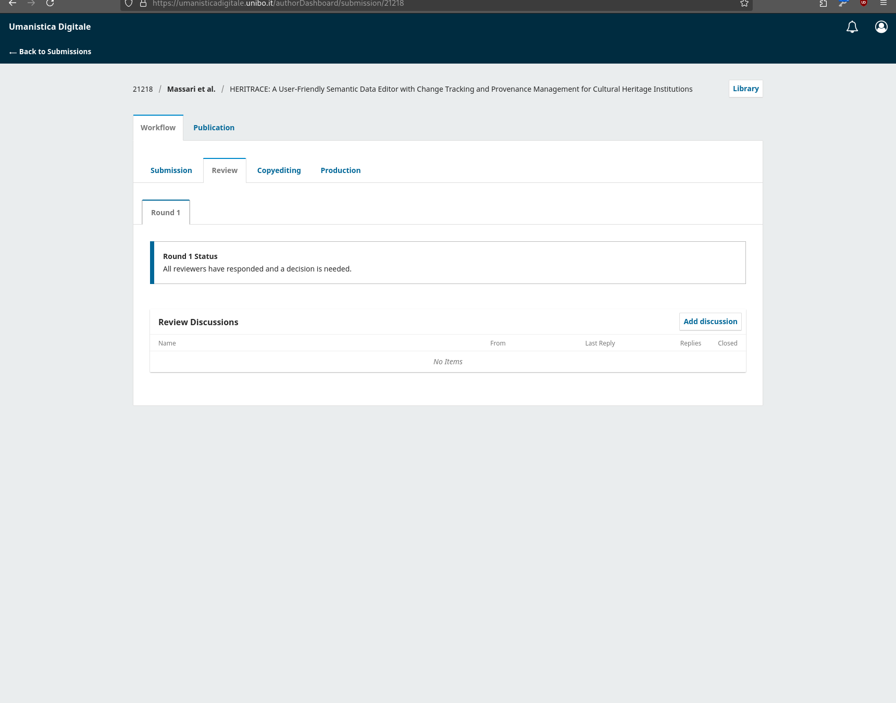The image size is (896, 703).
Task: Open the Library button
Action: tap(745, 89)
